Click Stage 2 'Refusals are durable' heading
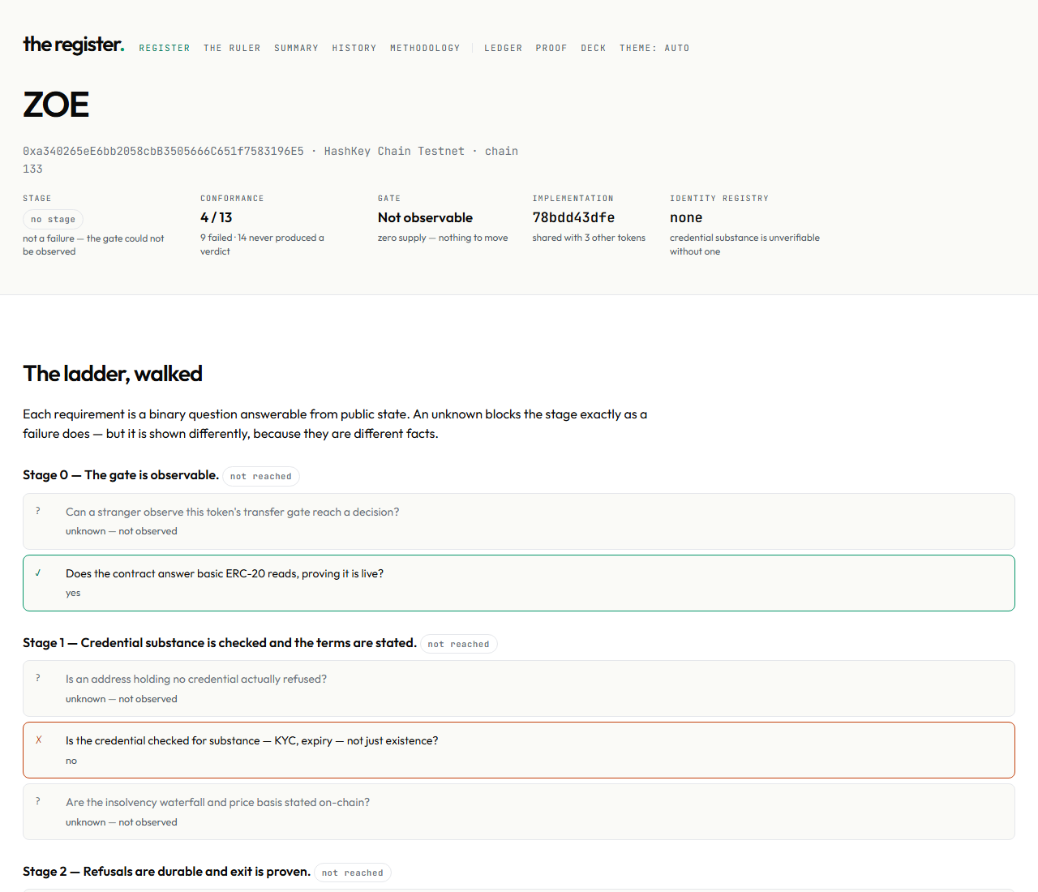The image size is (1038, 892). pos(166,872)
